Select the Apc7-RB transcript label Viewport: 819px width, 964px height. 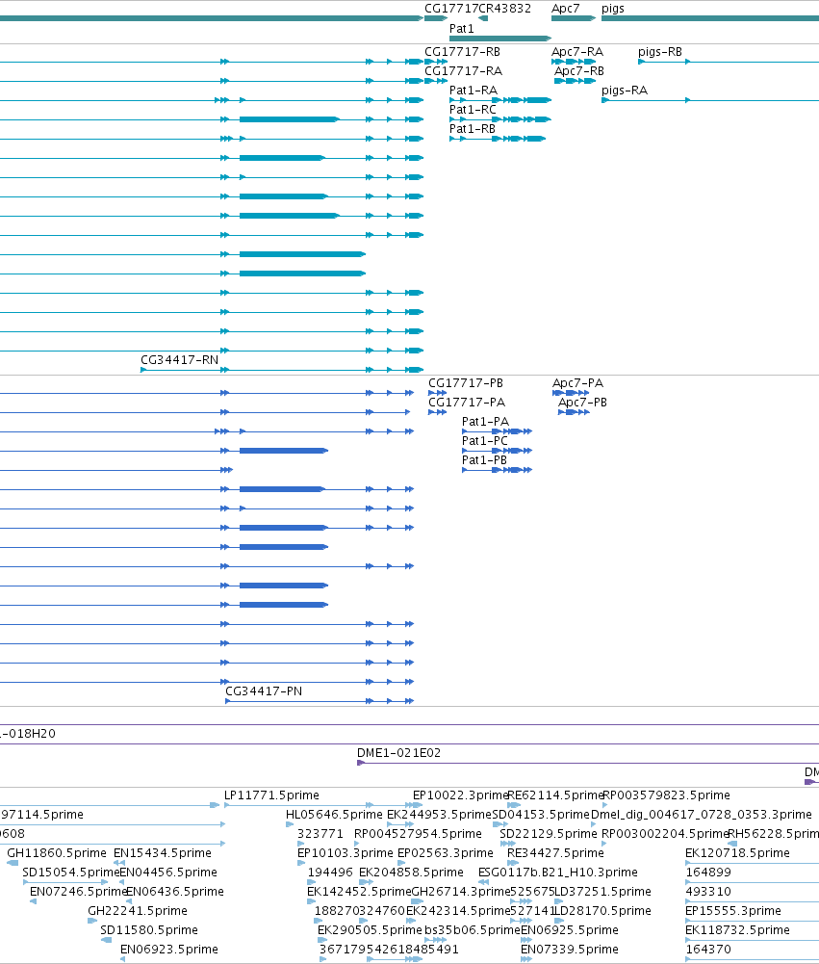[x=578, y=71]
